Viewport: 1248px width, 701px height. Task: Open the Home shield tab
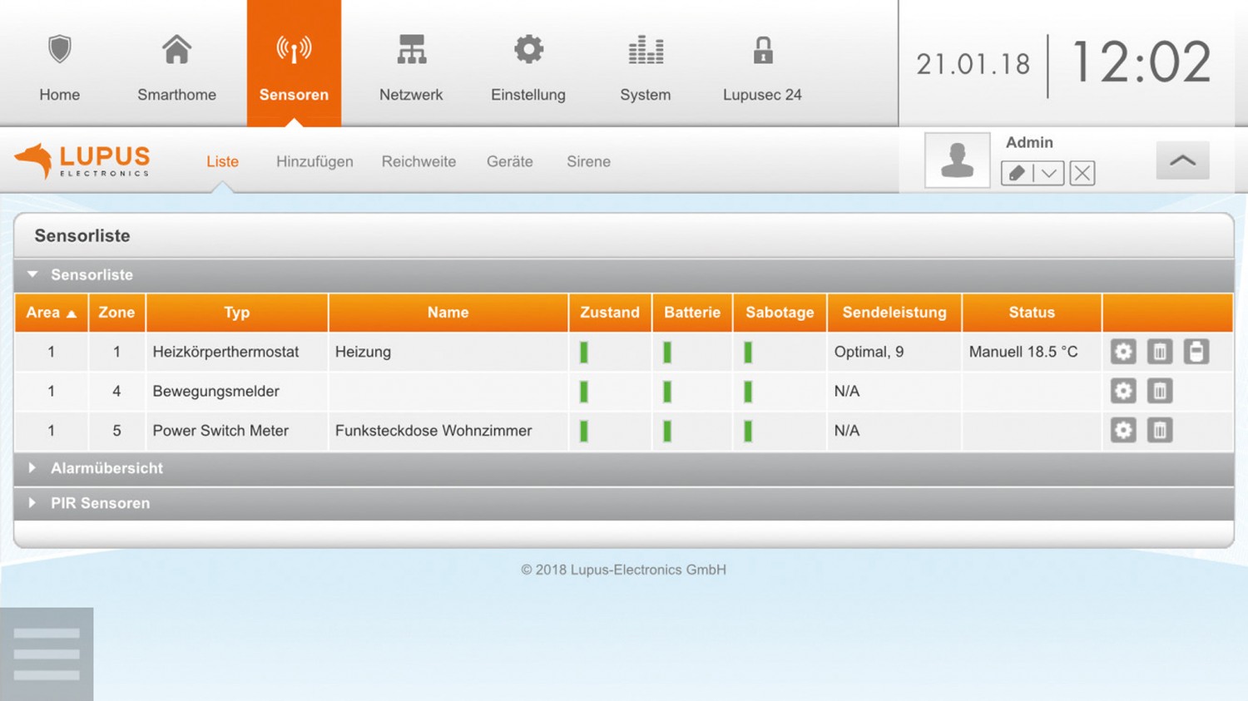point(60,68)
